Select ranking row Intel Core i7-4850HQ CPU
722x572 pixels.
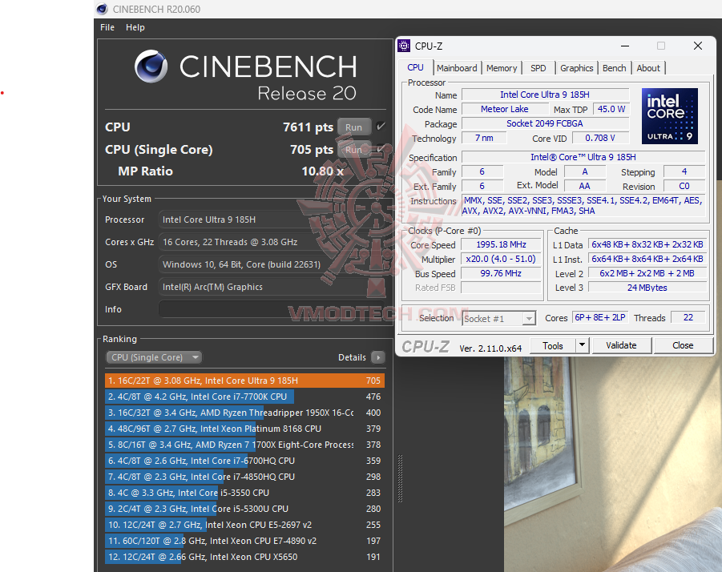point(244,477)
